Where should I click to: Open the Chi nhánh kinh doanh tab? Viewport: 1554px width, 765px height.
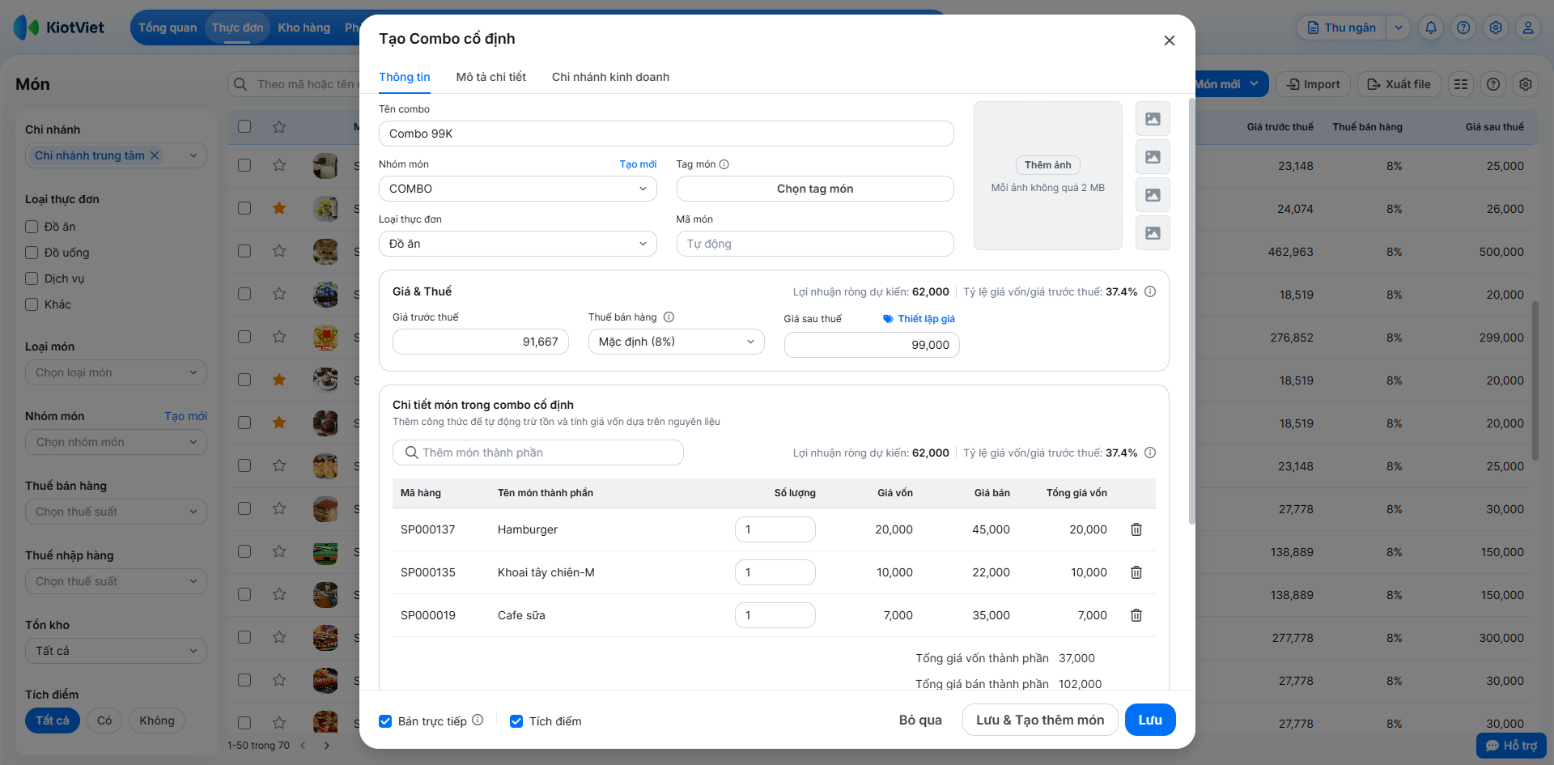coord(610,77)
